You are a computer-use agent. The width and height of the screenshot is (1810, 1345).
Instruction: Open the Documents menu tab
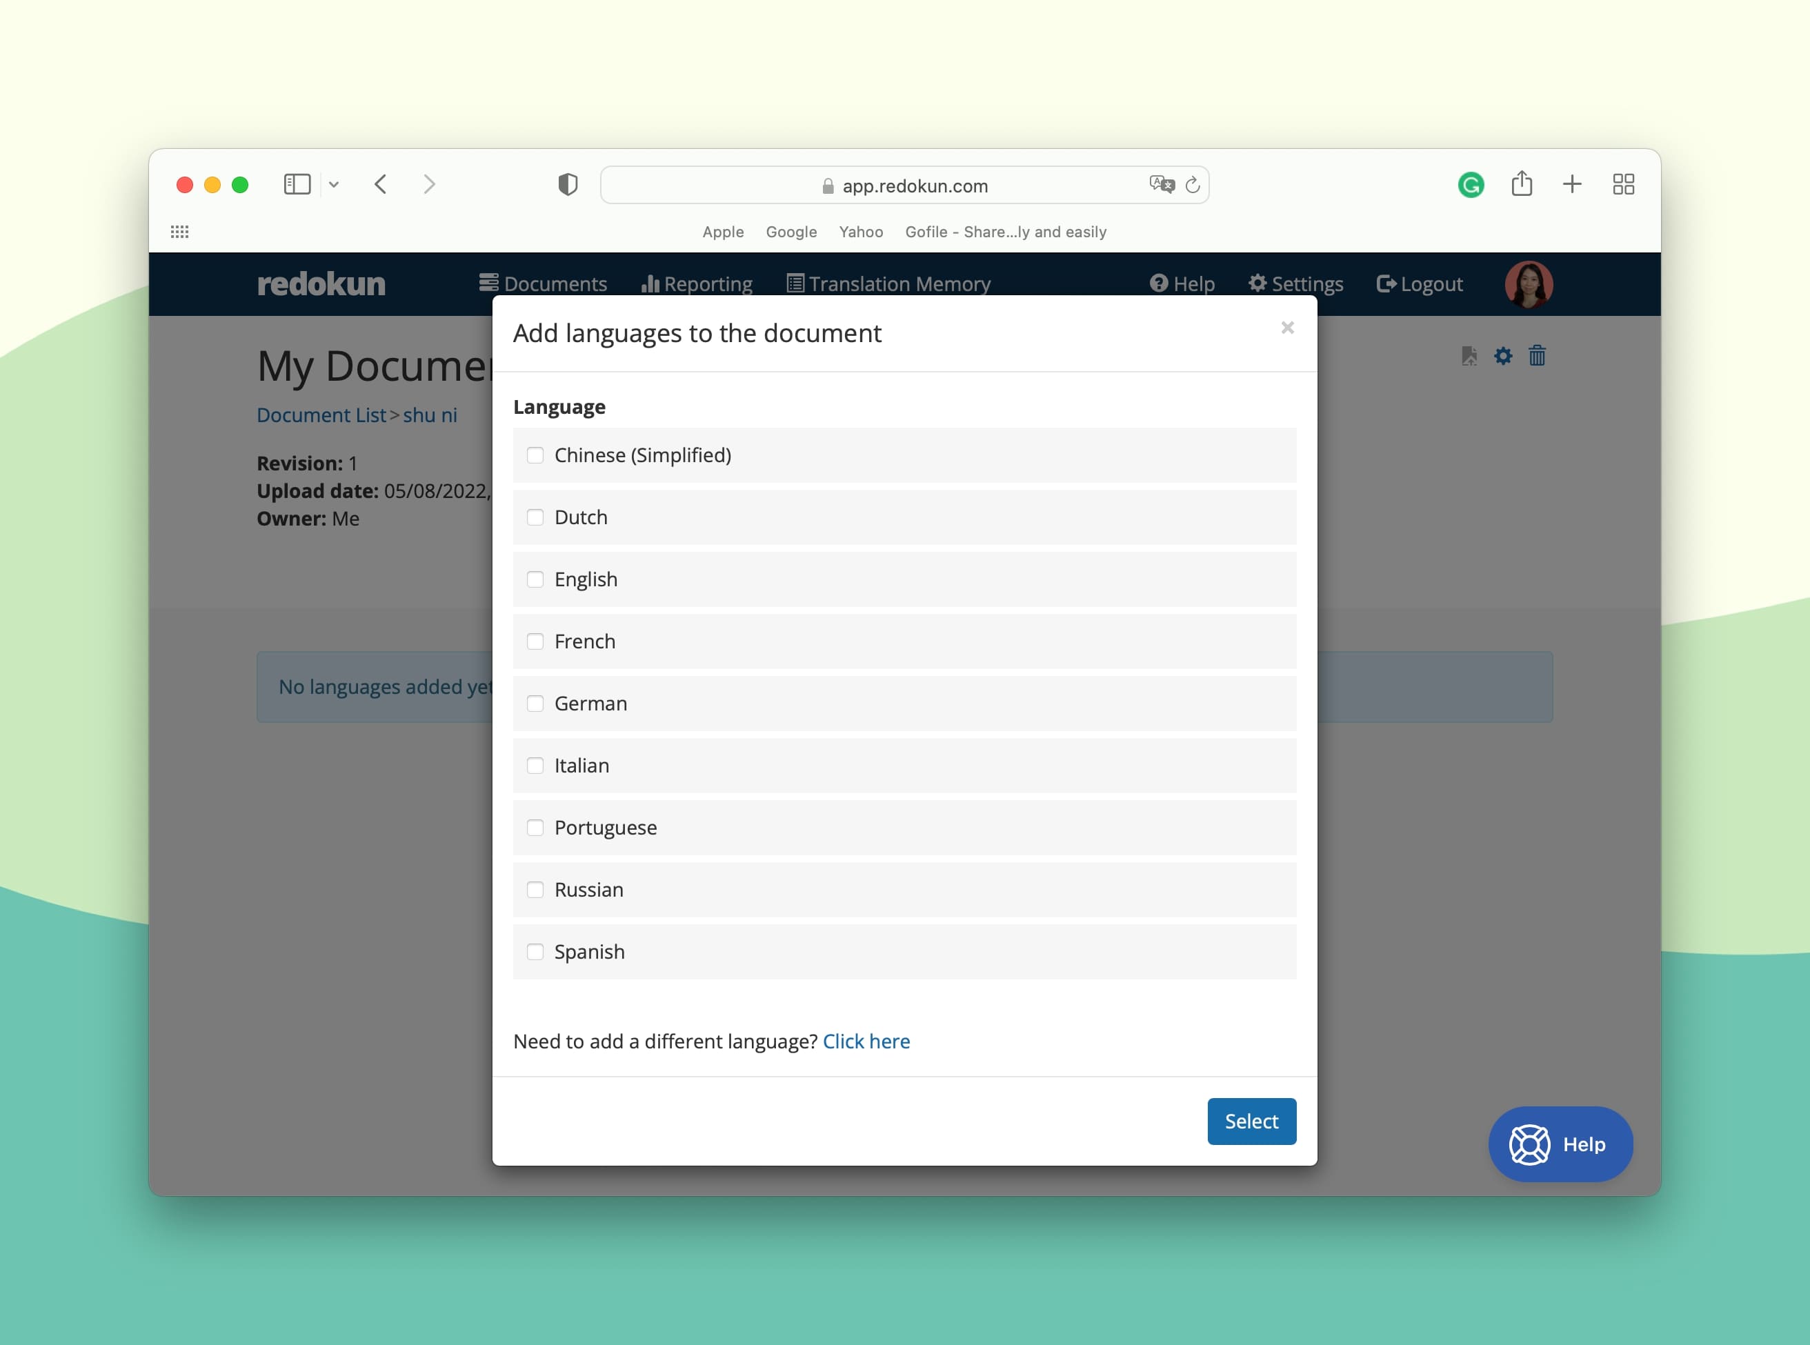point(543,283)
